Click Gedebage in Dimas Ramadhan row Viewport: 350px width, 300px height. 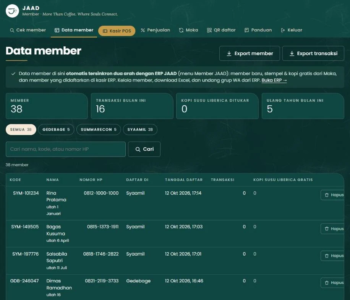click(x=138, y=281)
